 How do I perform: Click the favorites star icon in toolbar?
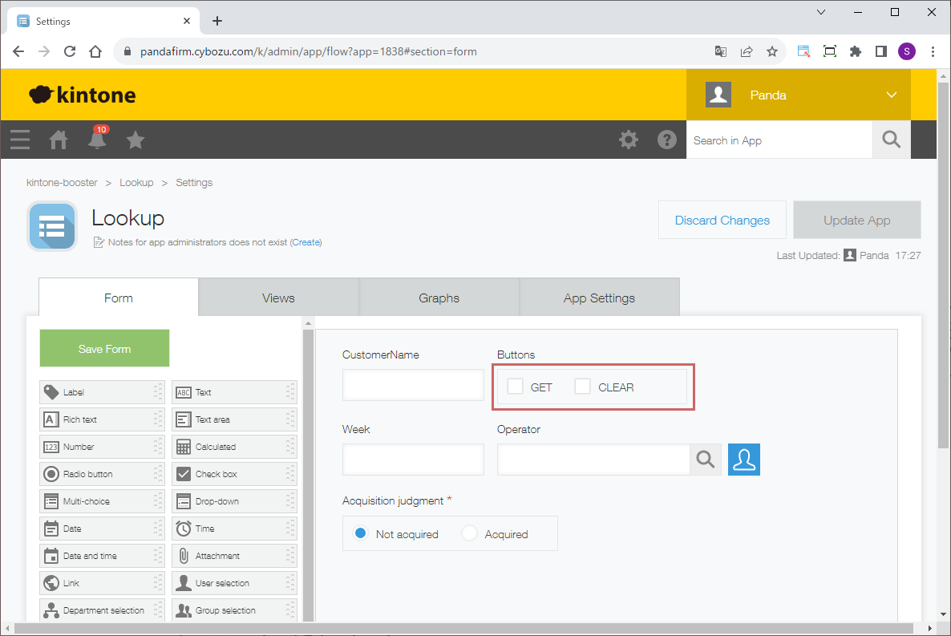[136, 140]
